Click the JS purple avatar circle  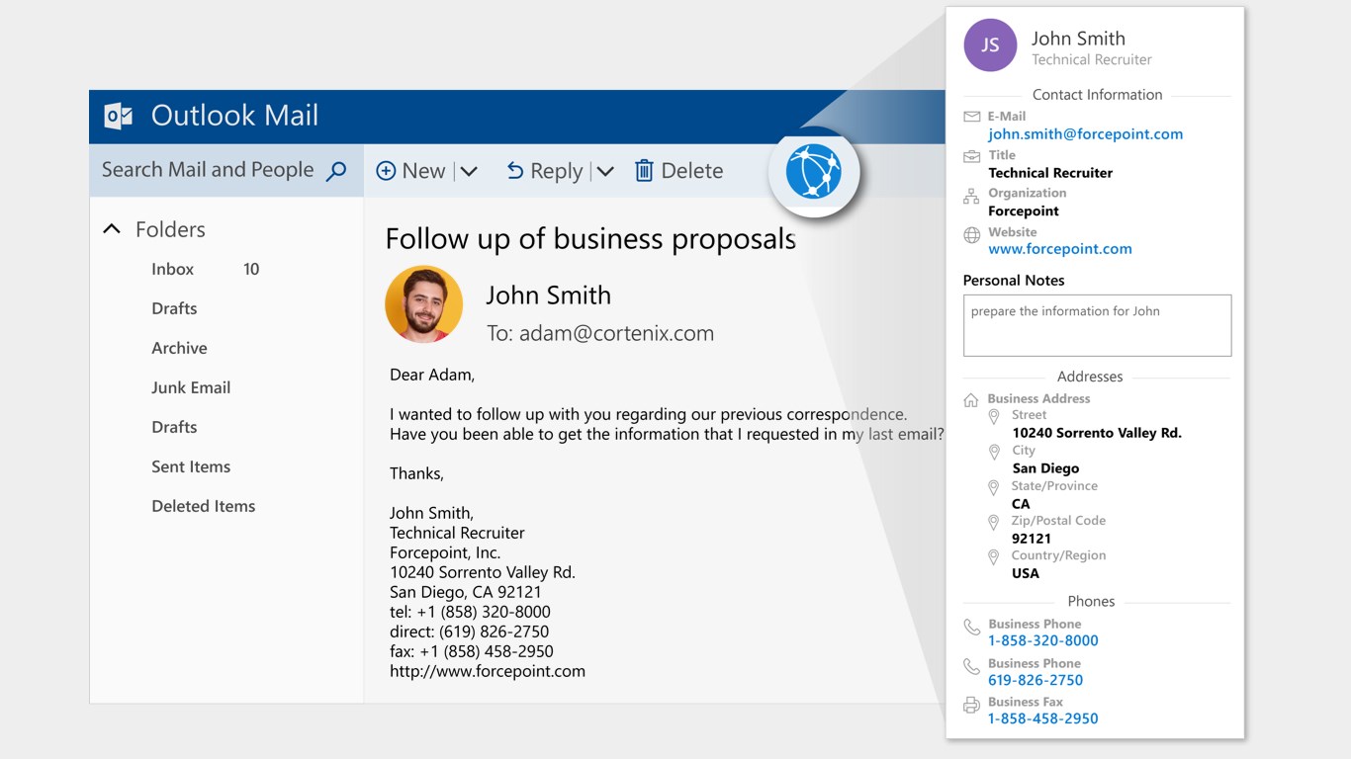coord(990,45)
